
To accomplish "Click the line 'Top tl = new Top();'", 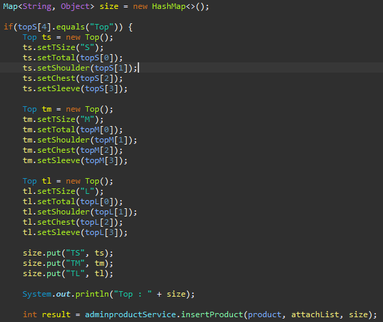I will 68,181.
